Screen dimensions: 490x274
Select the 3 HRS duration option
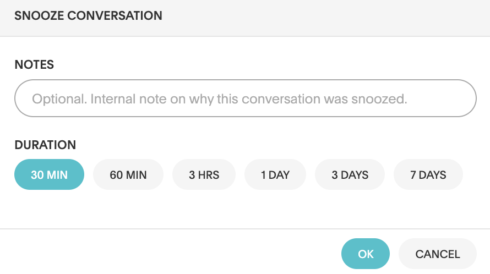pyautogui.click(x=204, y=175)
